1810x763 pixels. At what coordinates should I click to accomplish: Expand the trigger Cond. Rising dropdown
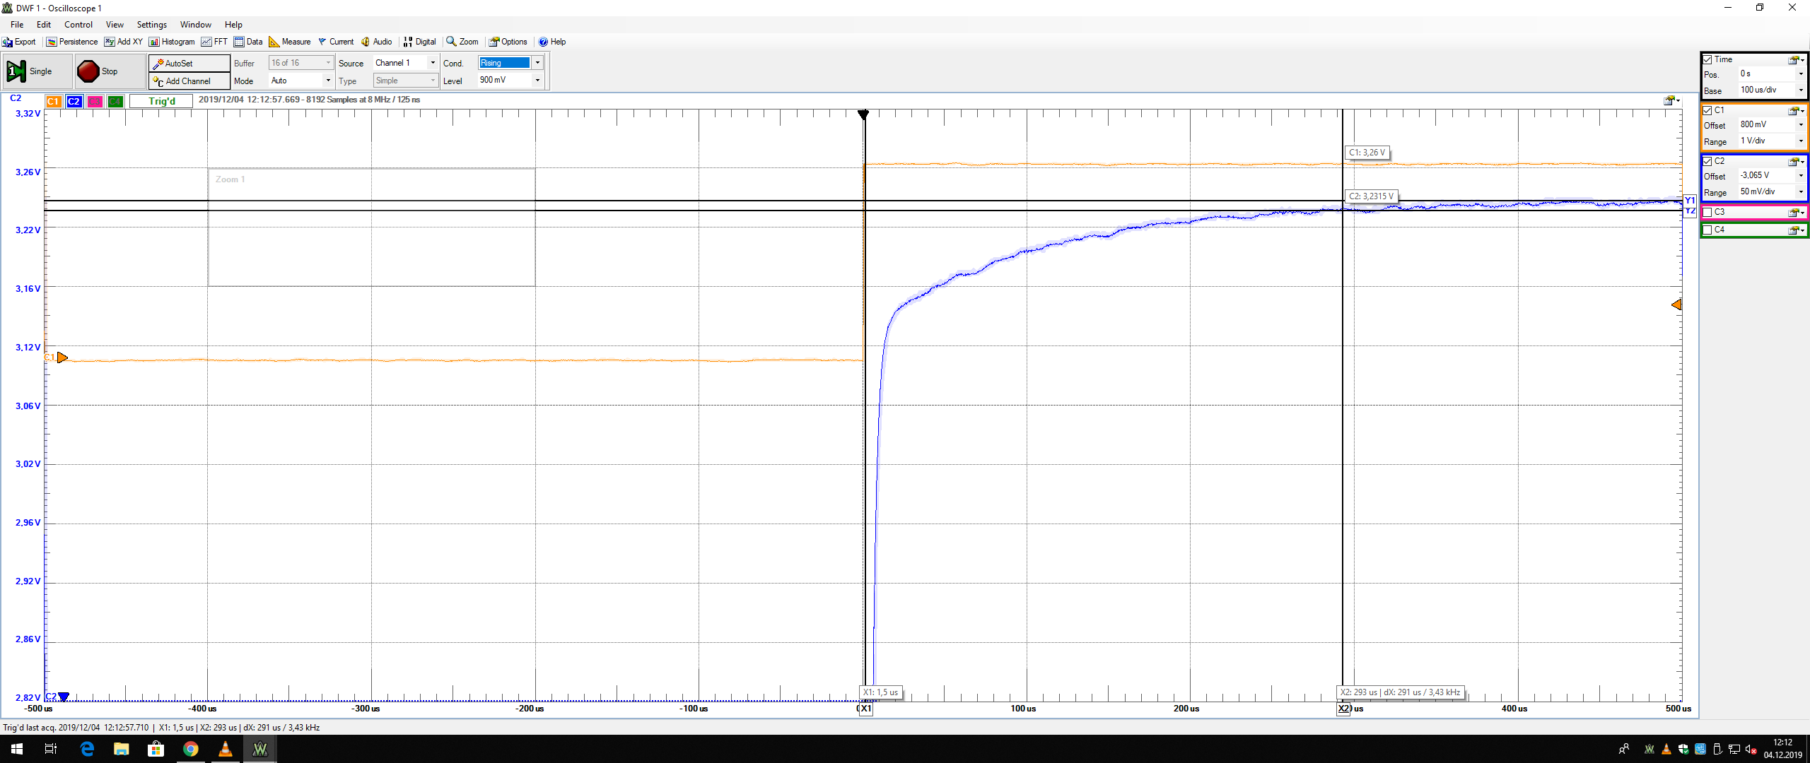point(537,63)
